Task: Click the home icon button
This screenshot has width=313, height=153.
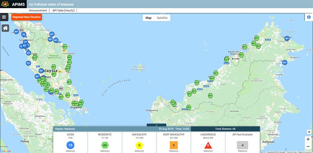Action: (5, 28)
